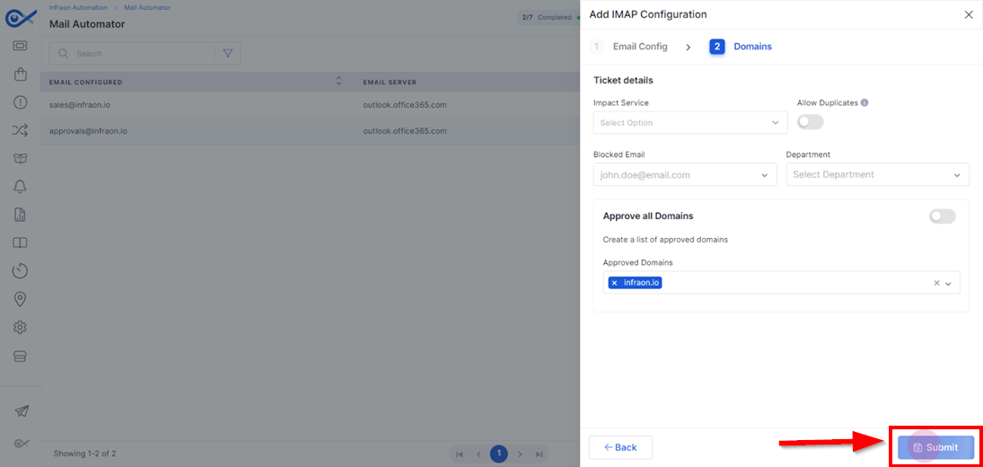Click the filter funnel icon
The width and height of the screenshot is (983, 467).
[x=227, y=54]
